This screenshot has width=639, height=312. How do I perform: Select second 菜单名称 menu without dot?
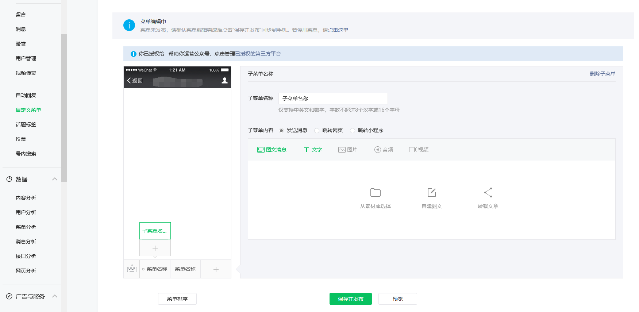(185, 269)
